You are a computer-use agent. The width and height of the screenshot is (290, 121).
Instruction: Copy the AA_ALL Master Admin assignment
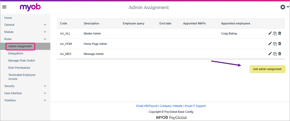point(275,33)
